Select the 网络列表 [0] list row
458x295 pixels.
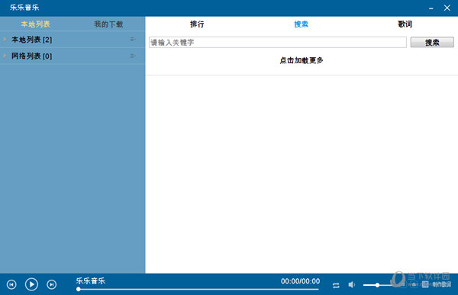pos(73,56)
